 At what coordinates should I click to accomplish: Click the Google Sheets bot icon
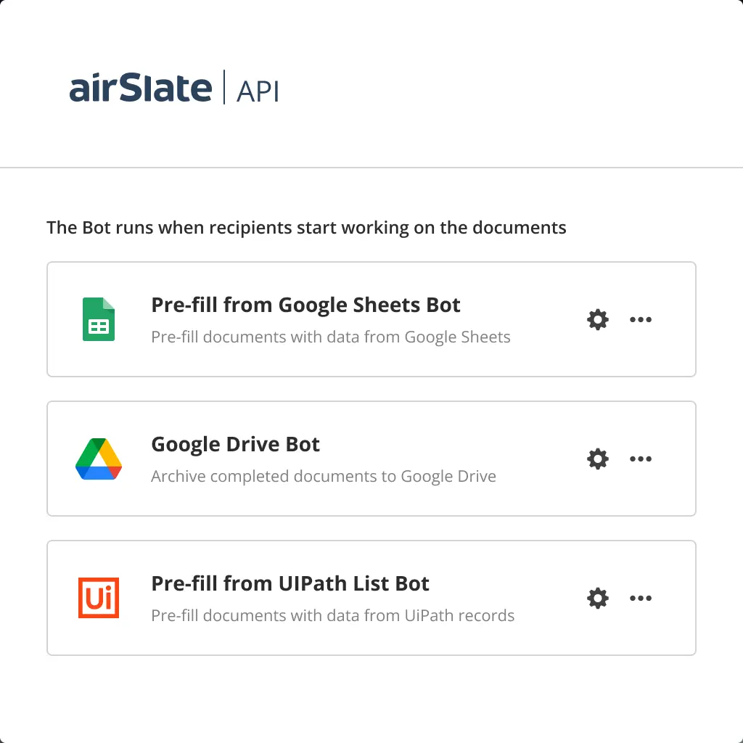(99, 319)
